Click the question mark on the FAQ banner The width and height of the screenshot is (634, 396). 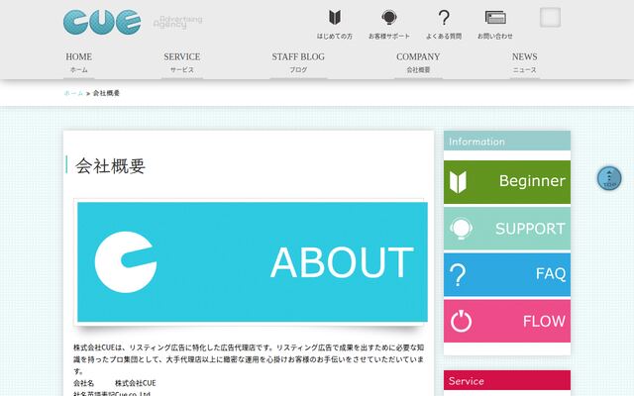(458, 275)
